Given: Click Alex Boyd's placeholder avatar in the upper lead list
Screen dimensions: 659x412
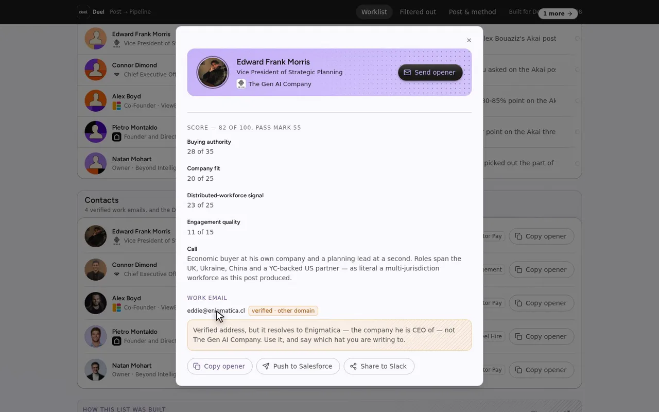Looking at the screenshot, I should [x=96, y=101].
